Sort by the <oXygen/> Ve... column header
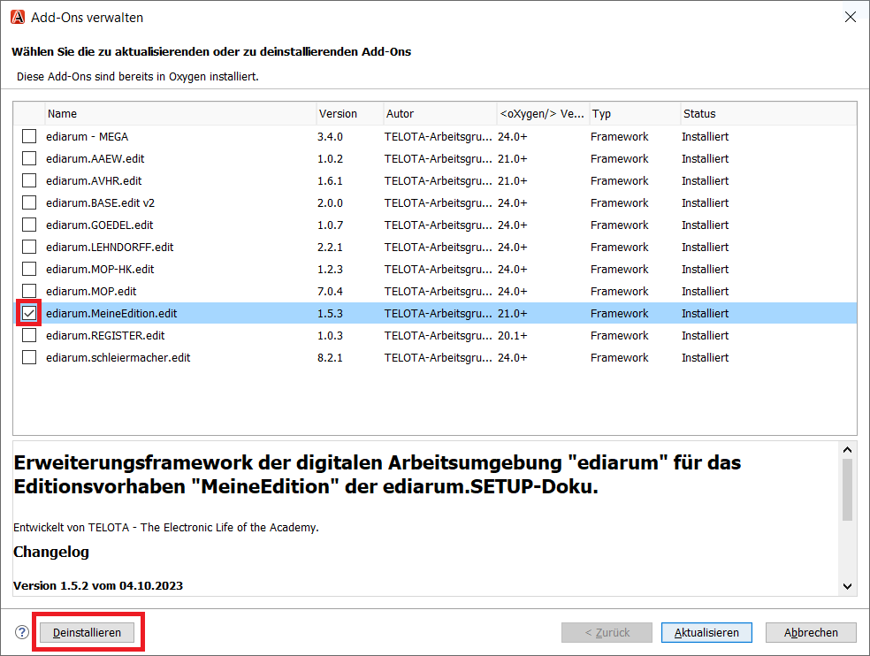Image resolution: width=870 pixels, height=656 pixels. point(543,114)
